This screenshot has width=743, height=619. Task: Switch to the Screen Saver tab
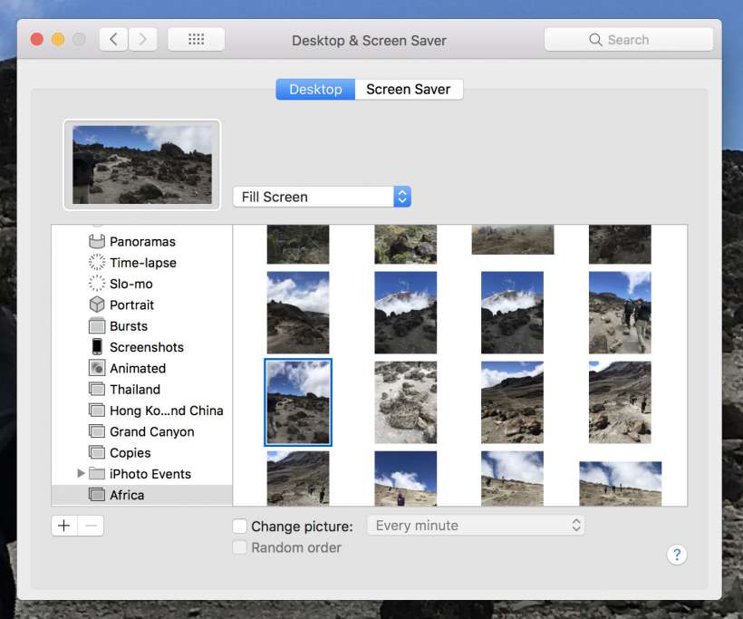(x=409, y=89)
